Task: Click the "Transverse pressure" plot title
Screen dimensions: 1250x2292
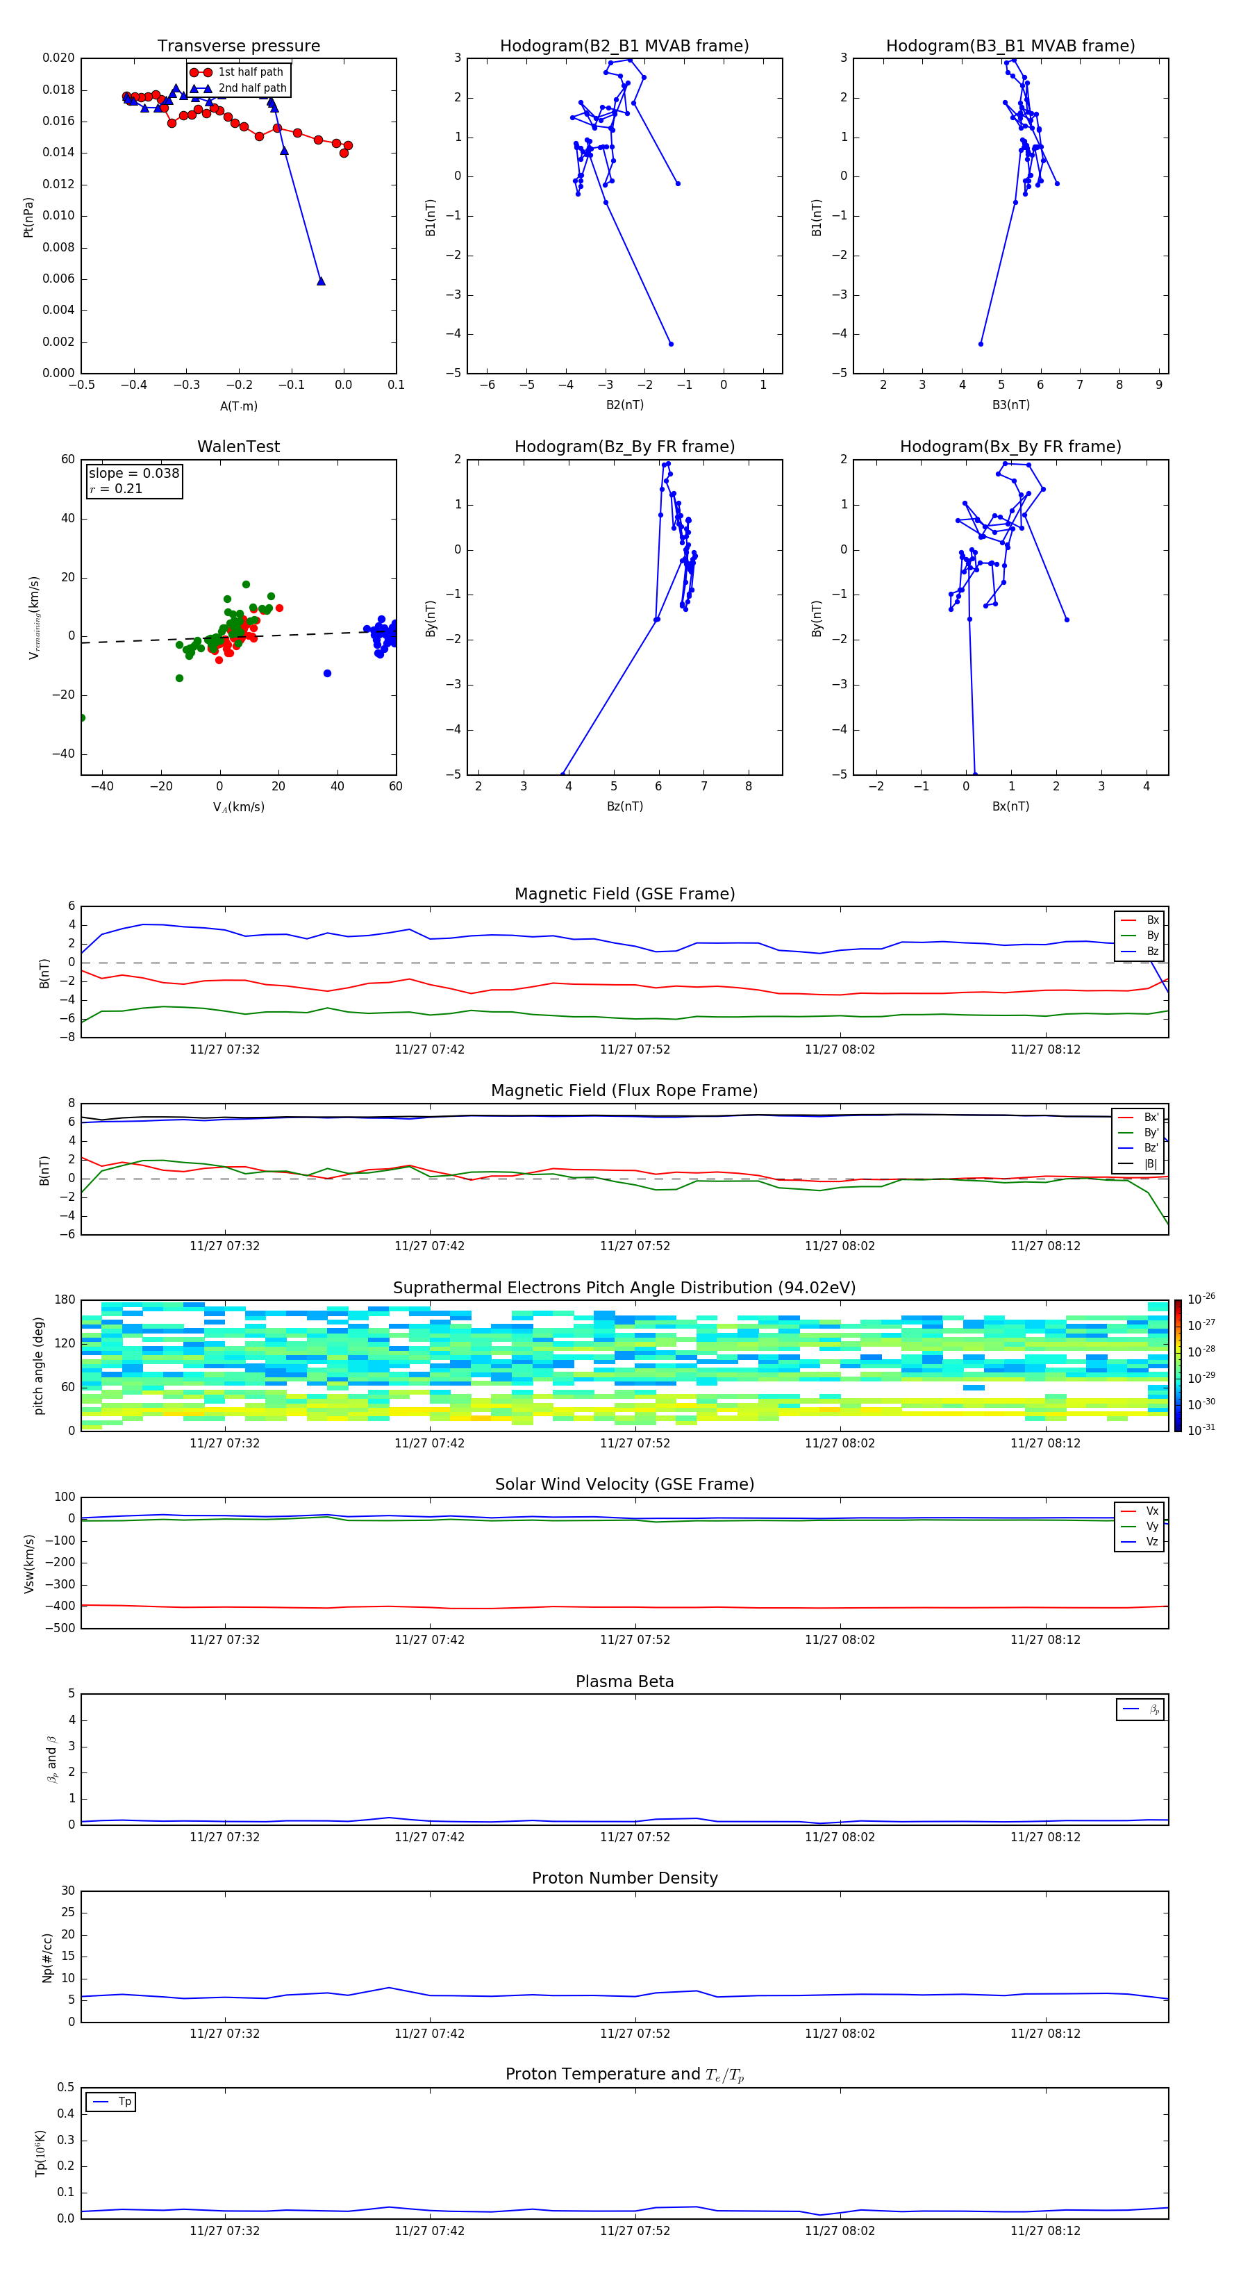Action: (x=238, y=47)
